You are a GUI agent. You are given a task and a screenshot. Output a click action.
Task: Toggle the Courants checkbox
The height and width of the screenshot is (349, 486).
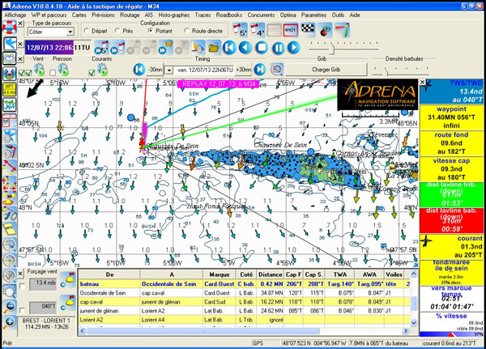92,73
